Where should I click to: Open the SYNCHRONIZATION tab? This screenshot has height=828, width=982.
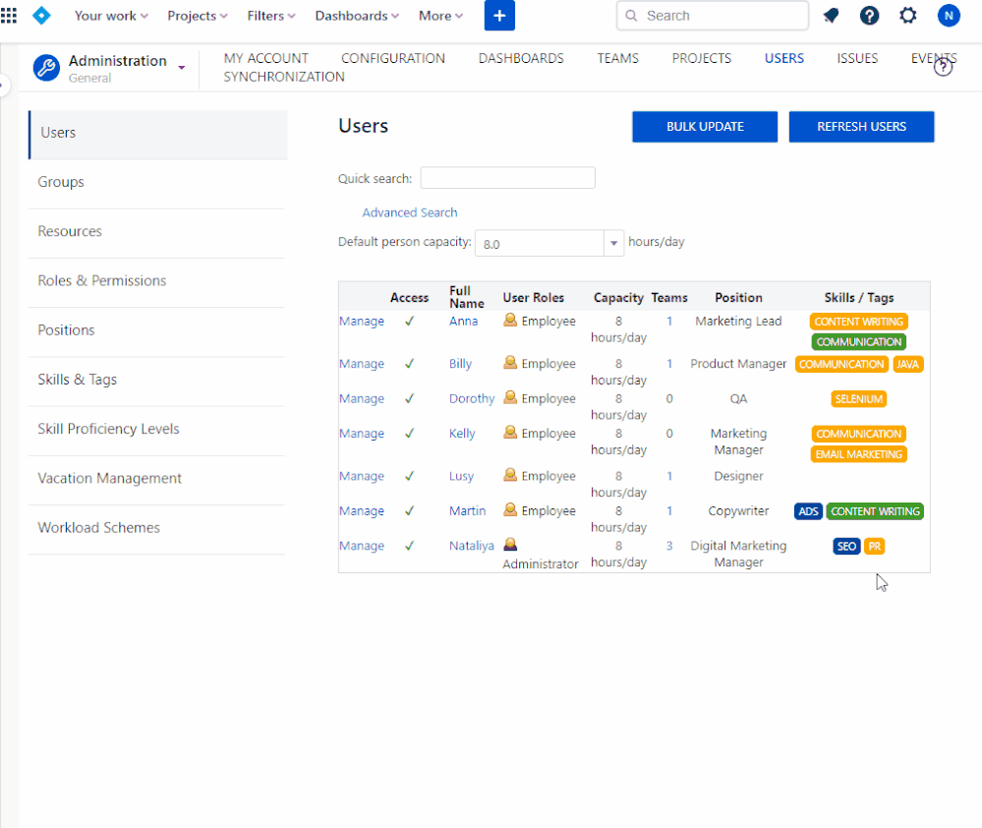click(x=283, y=76)
